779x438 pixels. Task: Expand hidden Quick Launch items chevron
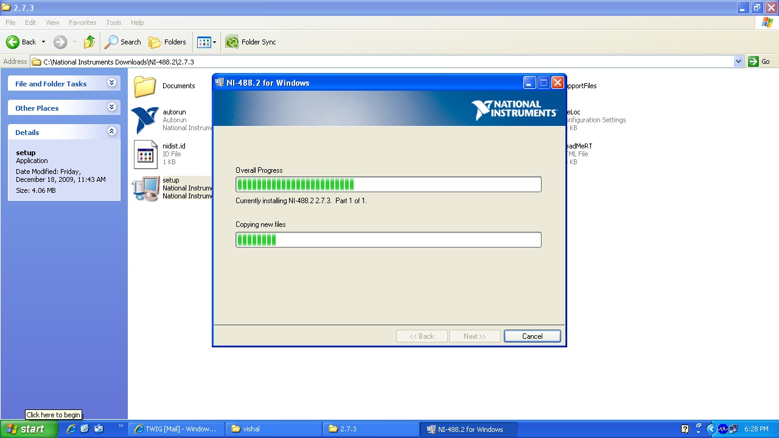(x=121, y=426)
